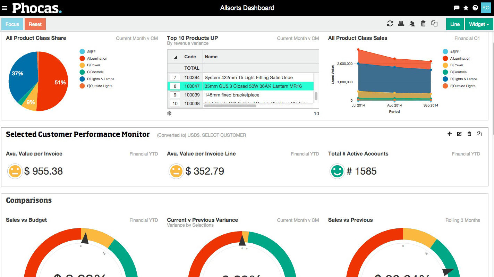This screenshot has height=277, width=494.
Task: Click the Current v Previous Variance title
Action: [203, 220]
